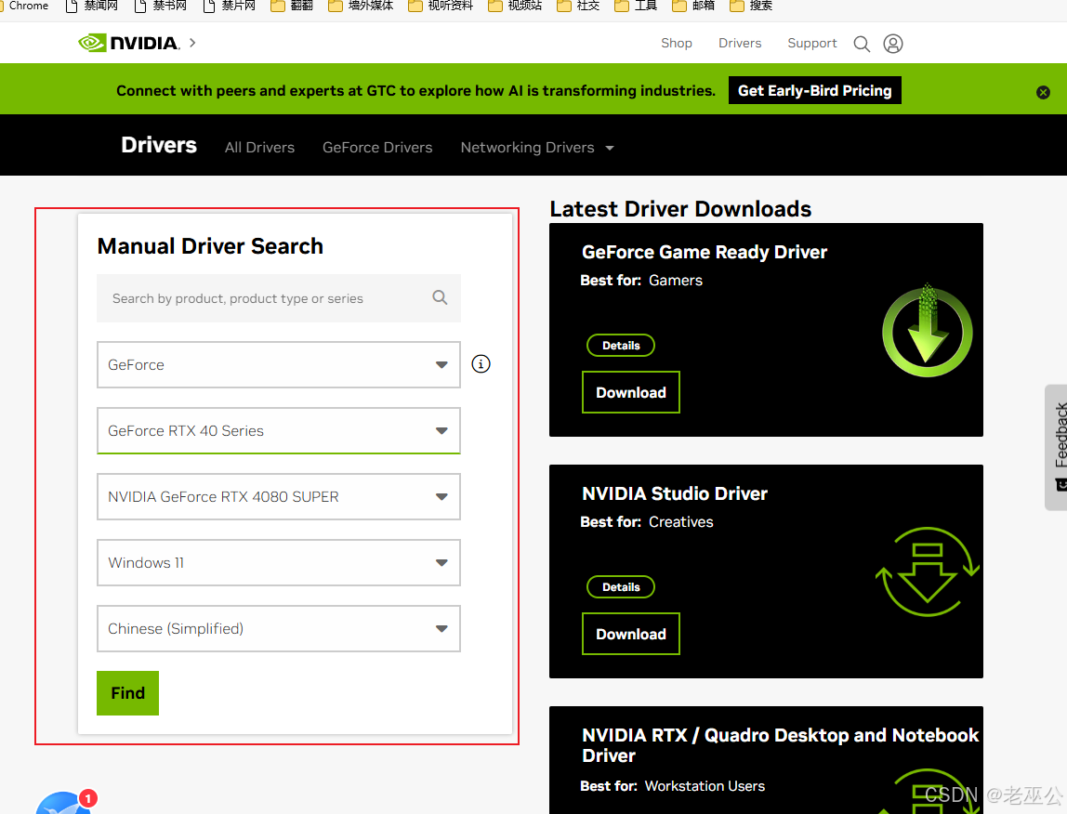Open the Windows 11 operating system dropdown
Viewport: 1067px width, 814px height.
[x=278, y=563]
